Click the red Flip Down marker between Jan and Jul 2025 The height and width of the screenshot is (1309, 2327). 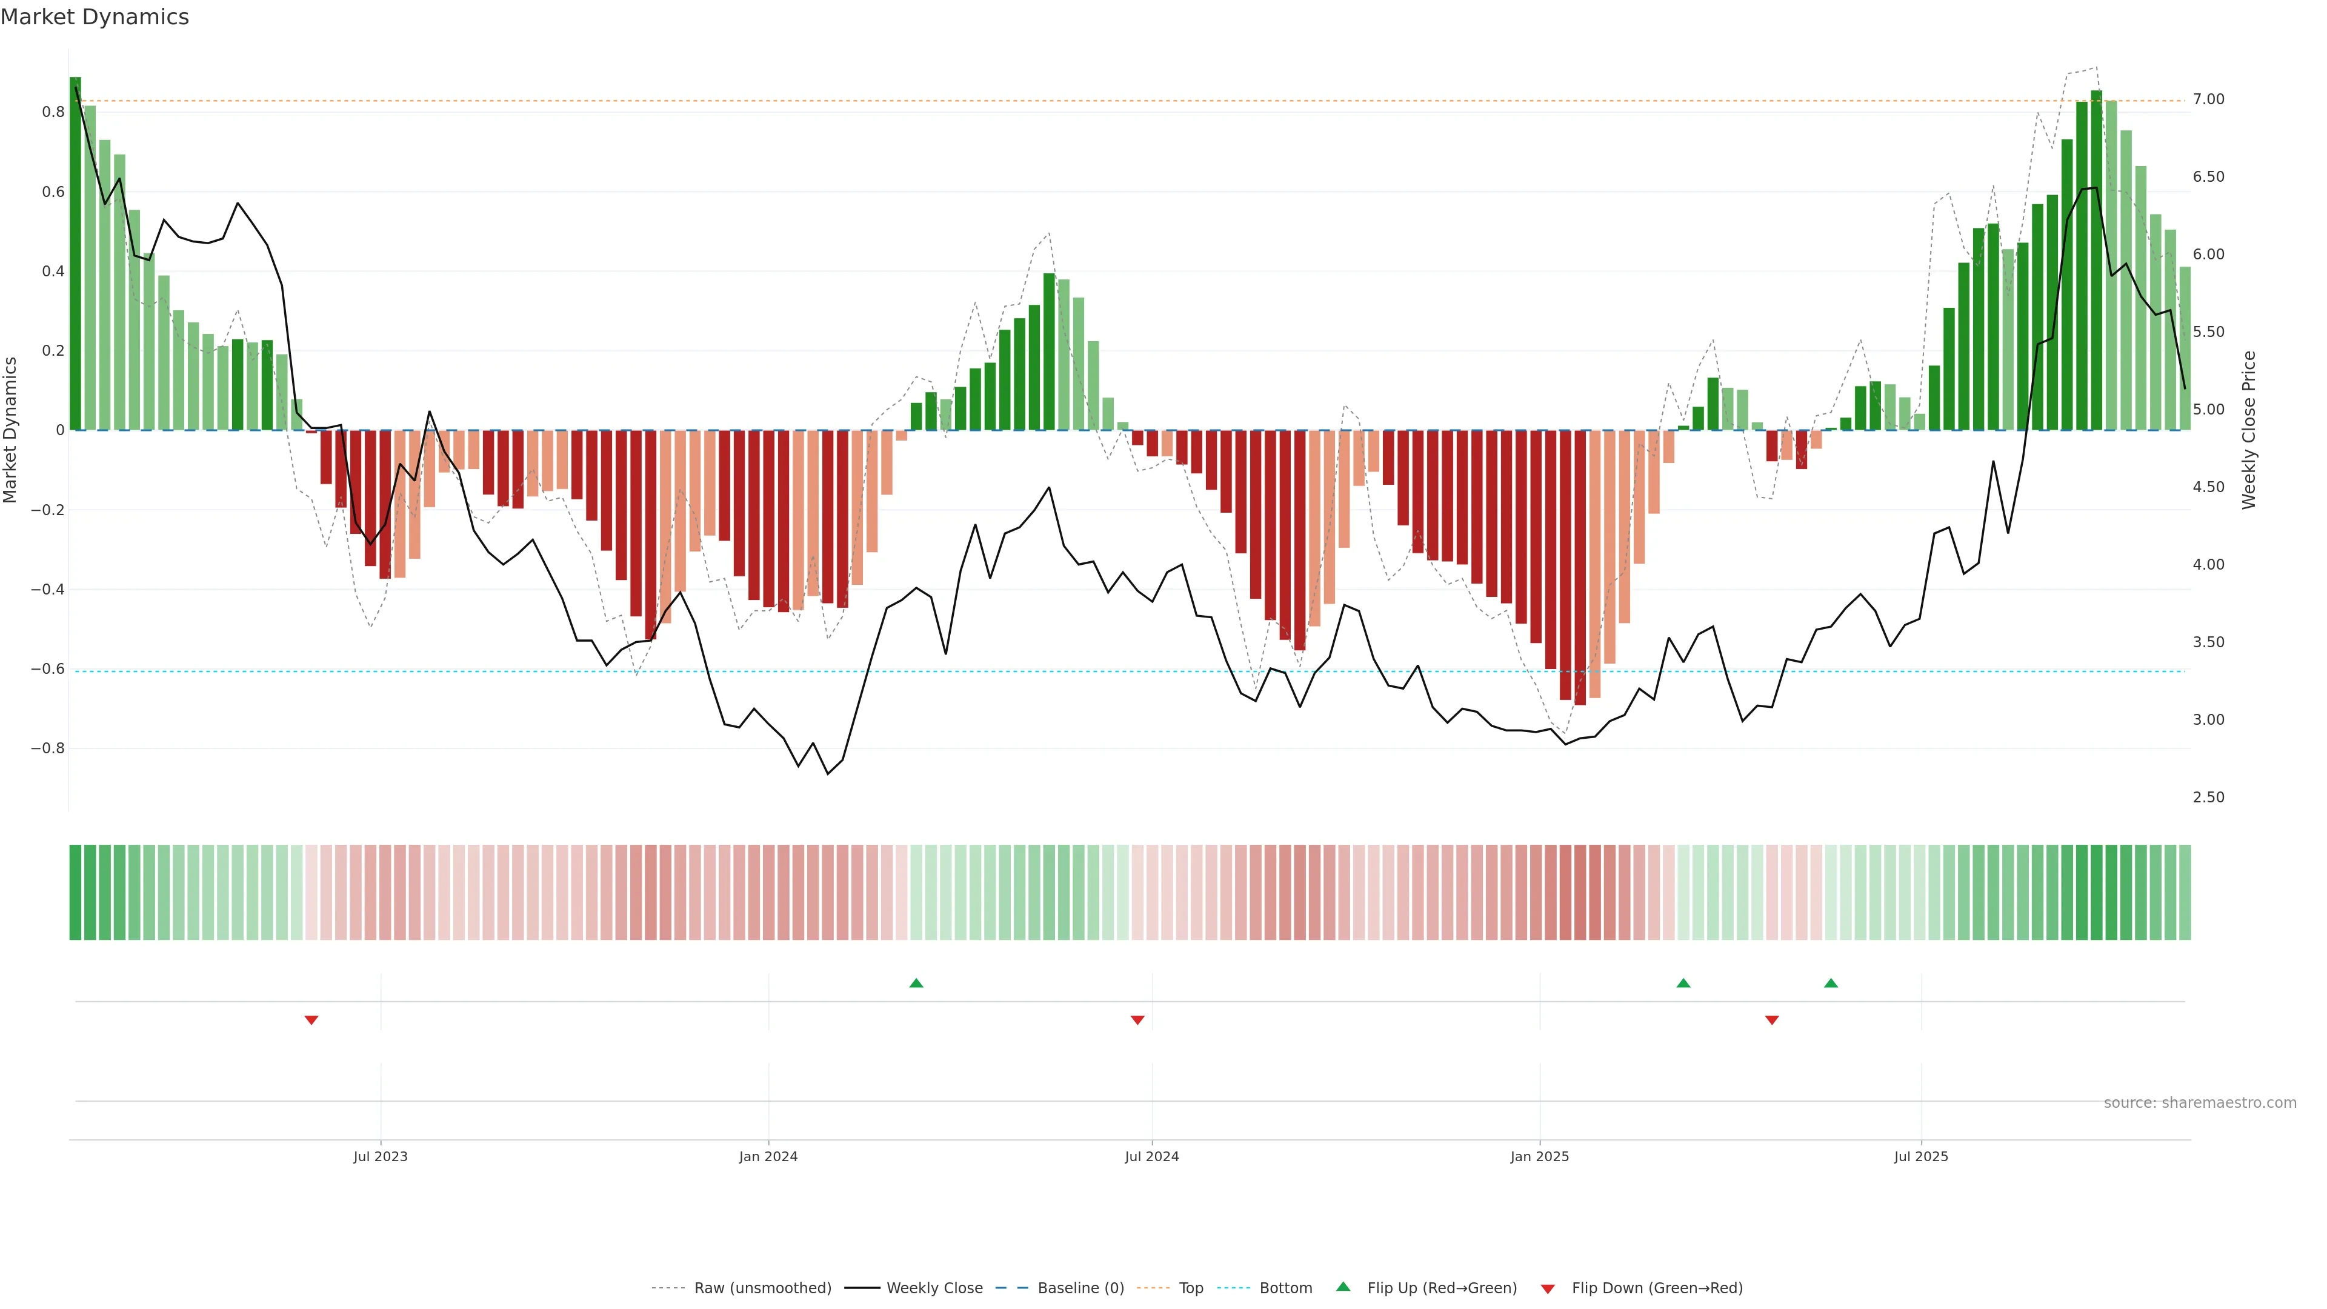pyautogui.click(x=1771, y=1020)
